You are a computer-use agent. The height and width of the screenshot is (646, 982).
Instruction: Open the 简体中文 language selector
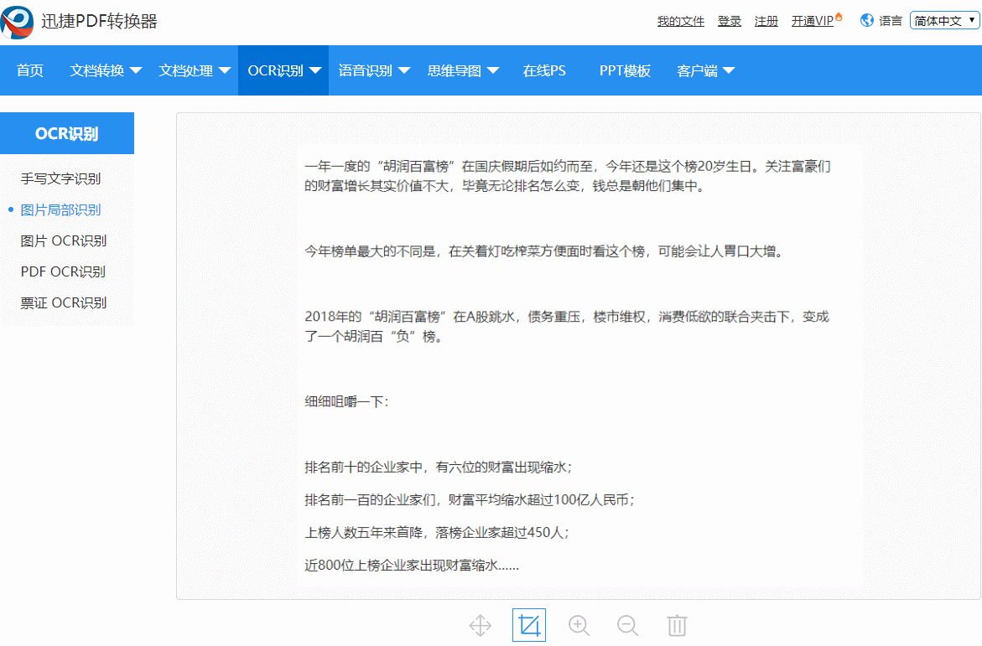[x=943, y=20]
